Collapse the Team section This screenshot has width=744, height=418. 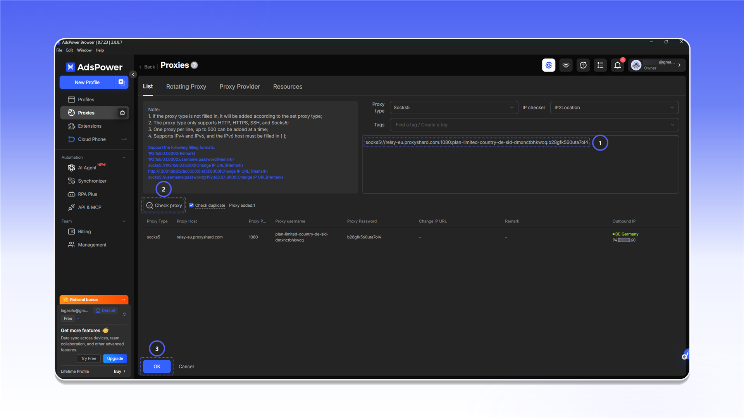(x=124, y=221)
